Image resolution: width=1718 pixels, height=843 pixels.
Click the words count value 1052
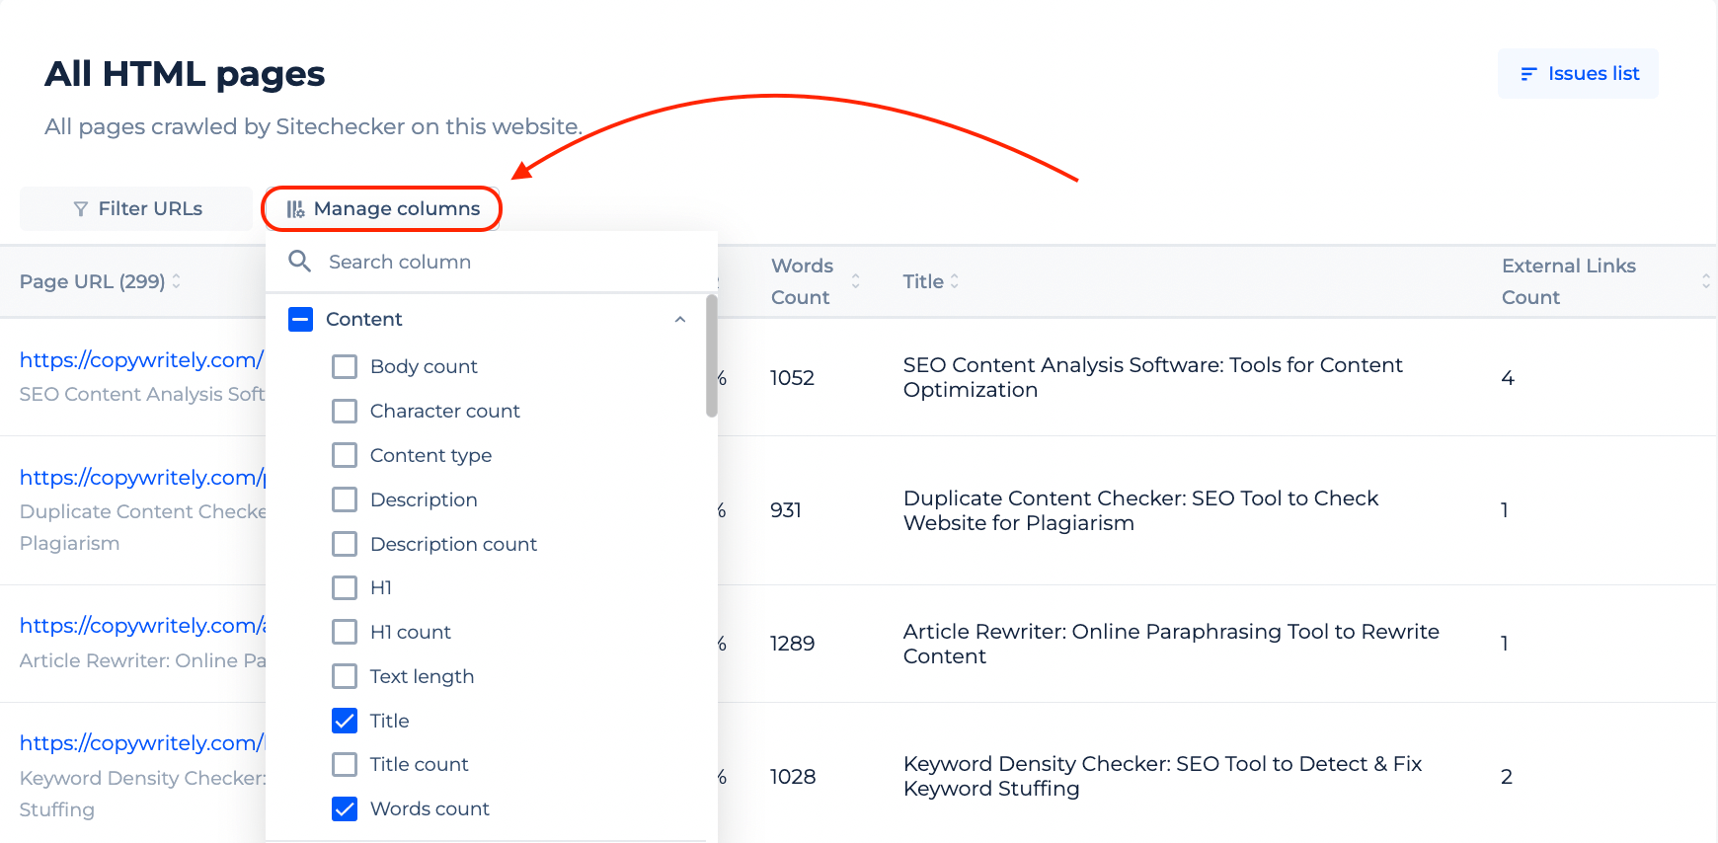pyautogui.click(x=792, y=378)
